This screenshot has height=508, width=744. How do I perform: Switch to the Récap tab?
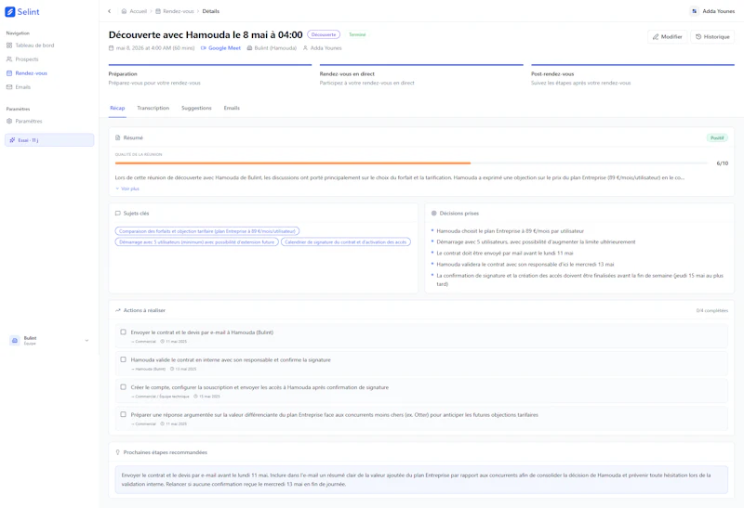point(117,108)
